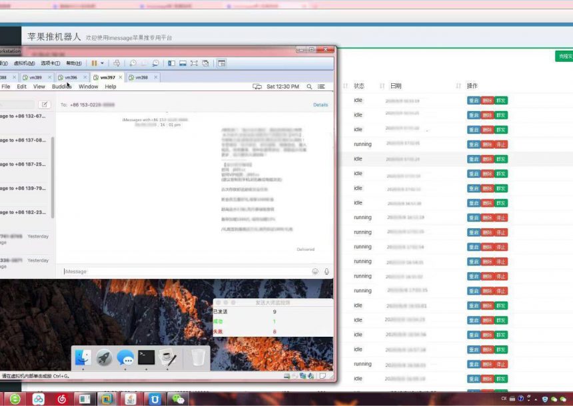Image resolution: width=573 pixels, height=406 pixels.
Task: Toggle the VMware thumbnail bar icon
Action: tap(183, 63)
